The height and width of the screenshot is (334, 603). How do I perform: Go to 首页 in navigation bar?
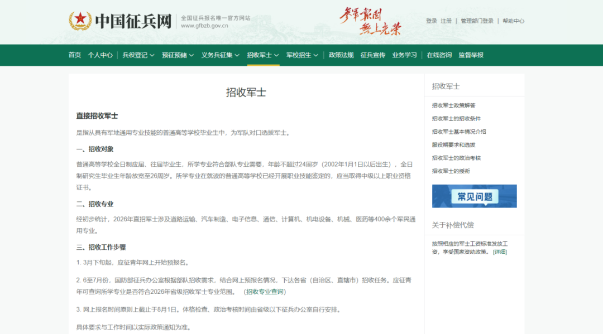point(75,55)
